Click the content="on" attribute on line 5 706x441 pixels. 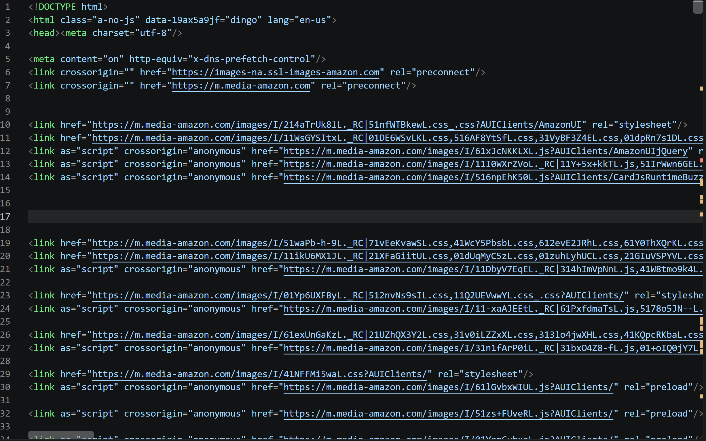pos(92,59)
